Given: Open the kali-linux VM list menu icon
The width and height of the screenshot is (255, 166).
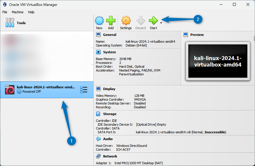Looking at the screenshot, I should pos(84,90).
